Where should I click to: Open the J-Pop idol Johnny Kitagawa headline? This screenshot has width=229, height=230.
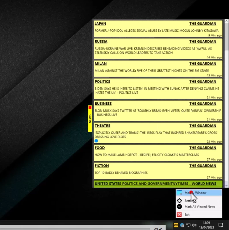point(156,31)
